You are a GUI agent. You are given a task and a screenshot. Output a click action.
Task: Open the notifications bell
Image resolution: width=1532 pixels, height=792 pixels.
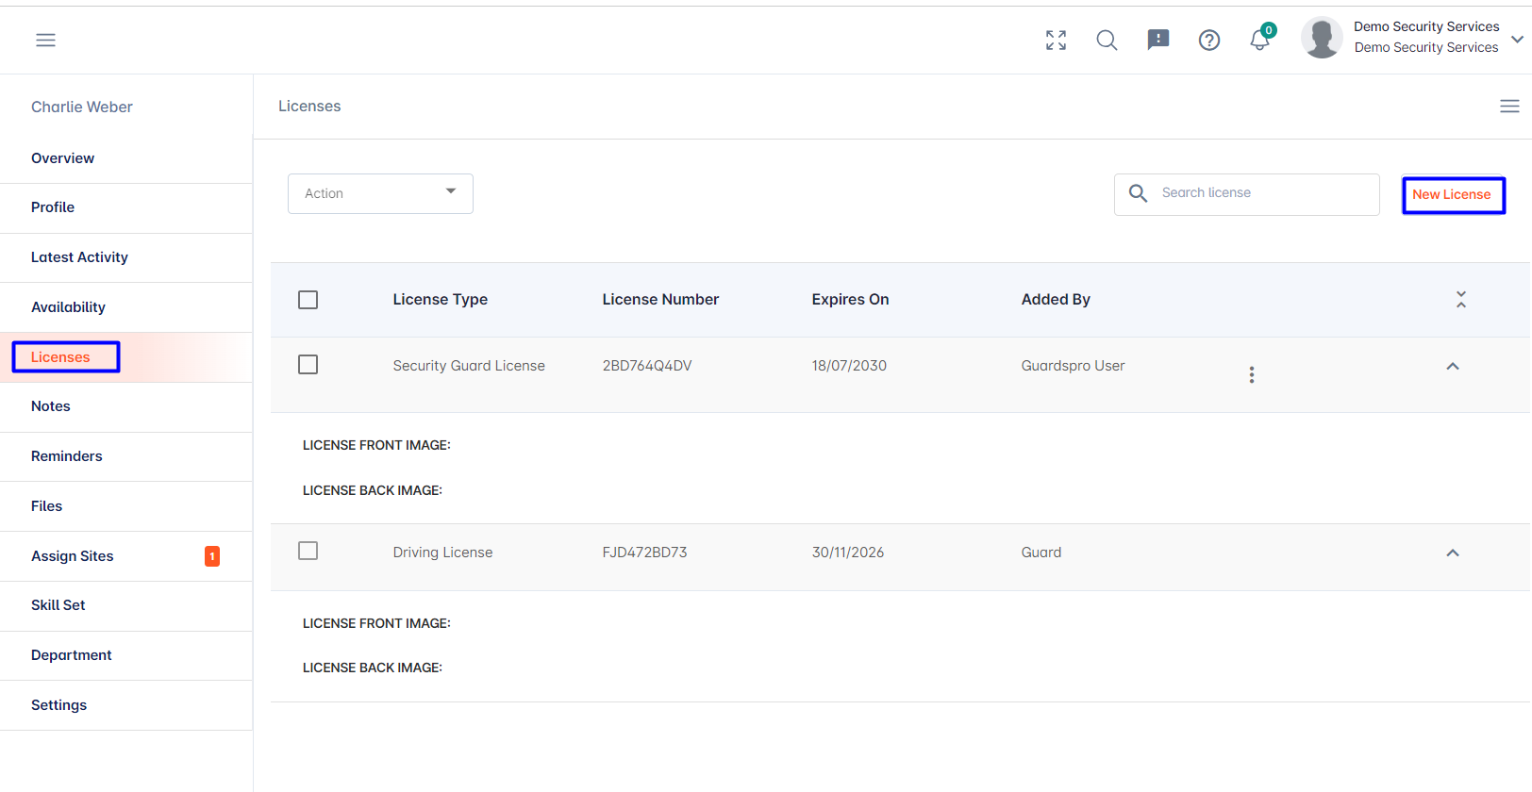tap(1260, 39)
